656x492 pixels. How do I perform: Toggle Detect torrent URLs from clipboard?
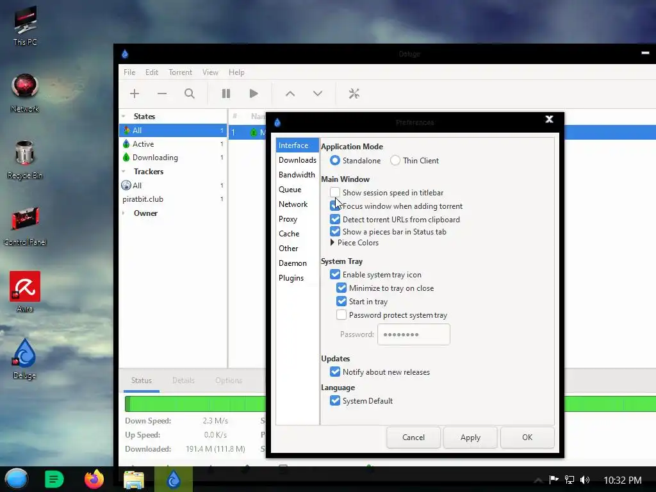(x=334, y=219)
